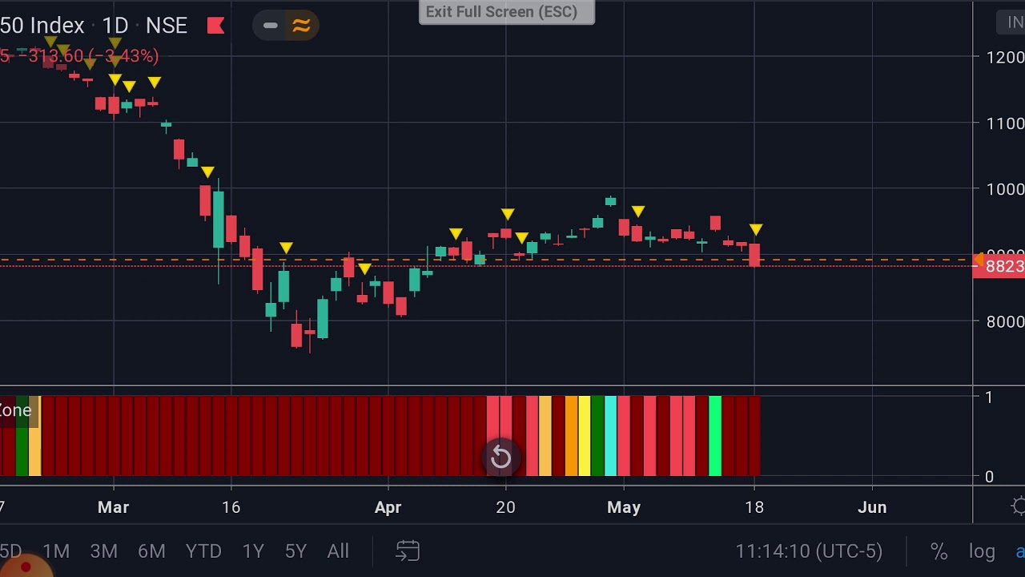This screenshot has width=1025, height=577.
Task: Click the 1D interval label
Action: pyautogui.click(x=115, y=26)
